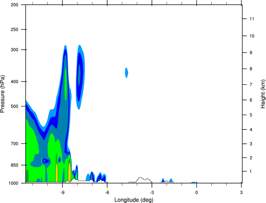
Task: Click the 700 pressure tick label
Action: 14,144
